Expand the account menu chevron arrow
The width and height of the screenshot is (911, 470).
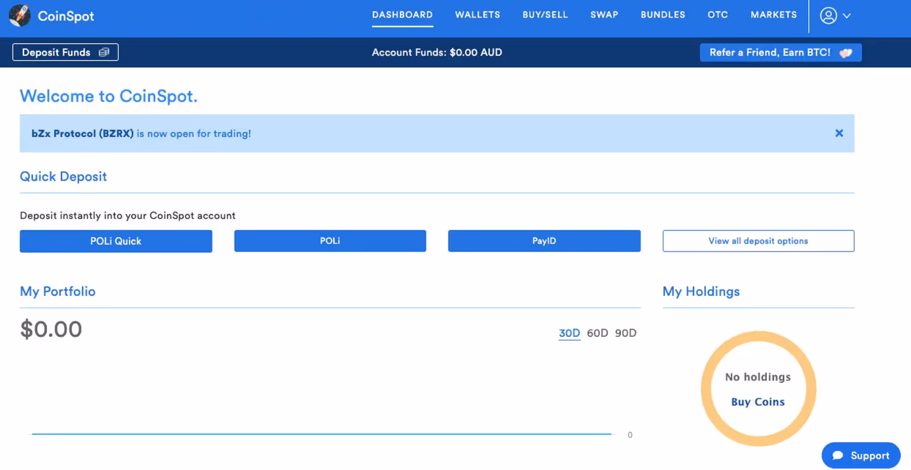pyautogui.click(x=847, y=16)
